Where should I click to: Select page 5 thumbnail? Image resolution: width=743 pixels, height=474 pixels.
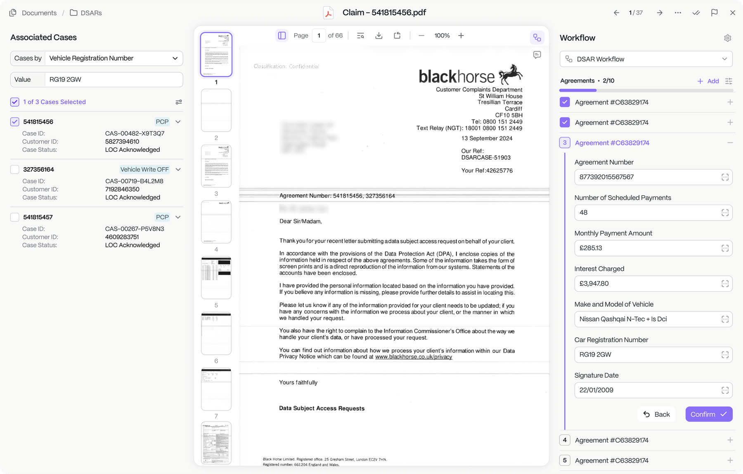216,277
